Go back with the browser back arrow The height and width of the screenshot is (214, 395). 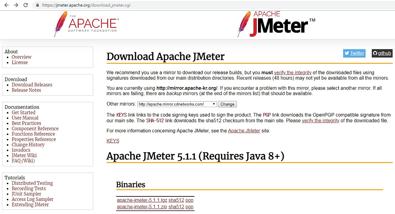[x=6, y=5]
